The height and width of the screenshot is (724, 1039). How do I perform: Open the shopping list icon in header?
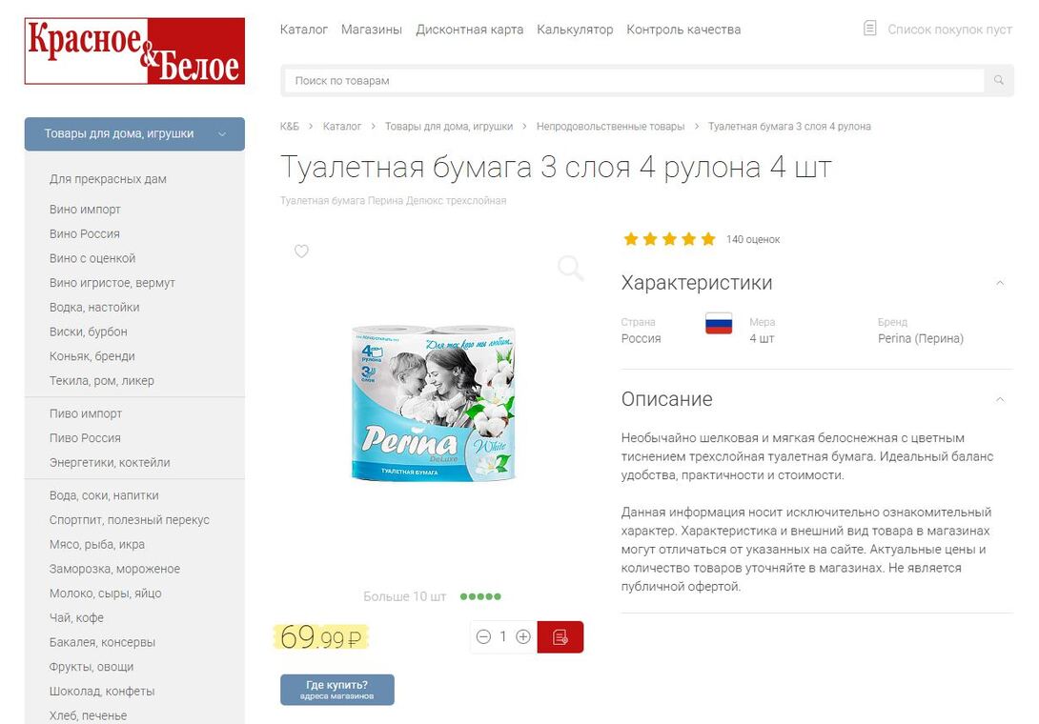click(870, 29)
